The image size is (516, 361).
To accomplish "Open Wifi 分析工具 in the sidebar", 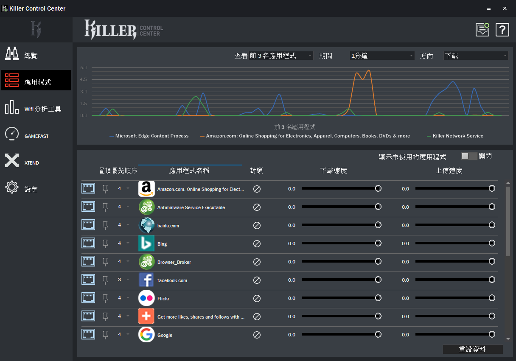I will [x=36, y=109].
